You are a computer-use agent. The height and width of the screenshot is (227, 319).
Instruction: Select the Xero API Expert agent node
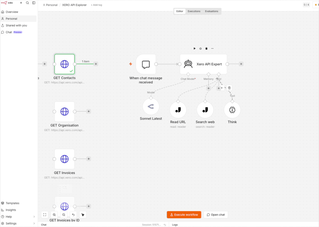pyautogui.click(x=203, y=64)
